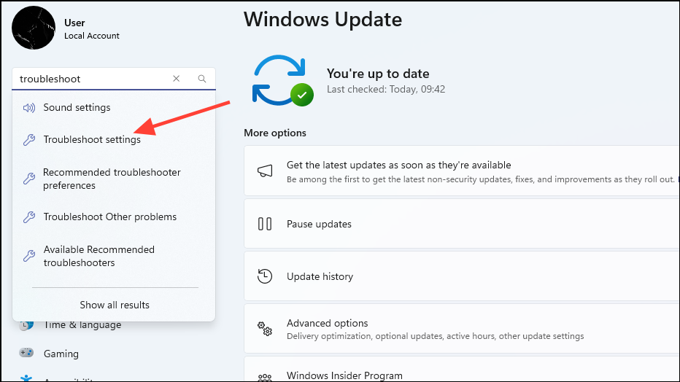Select Troubleshoot Other problems result
This screenshot has width=680, height=382.
point(114,217)
